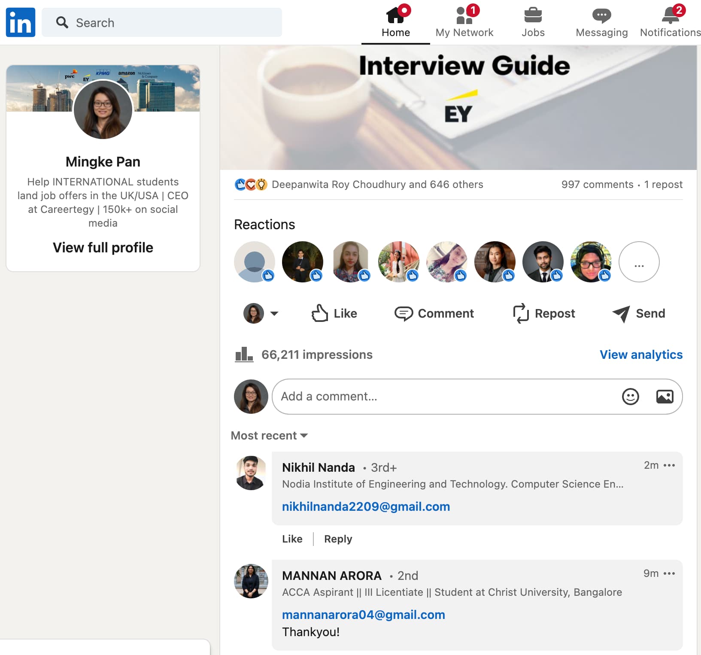Open the Mingke Pan name link
The height and width of the screenshot is (655, 701).
103,162
